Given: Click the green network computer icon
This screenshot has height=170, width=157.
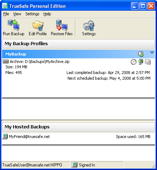Looking at the screenshot, I should click(141, 62).
